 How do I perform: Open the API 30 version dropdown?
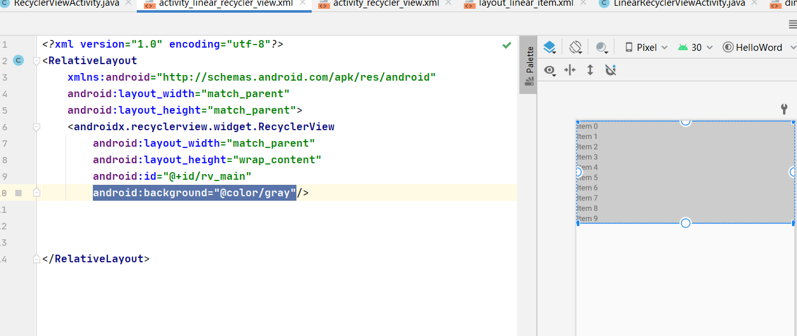[696, 47]
